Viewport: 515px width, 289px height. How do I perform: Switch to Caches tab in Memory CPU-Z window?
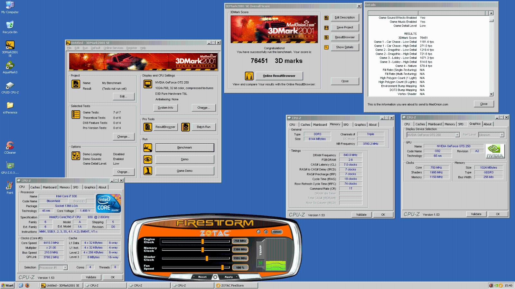[x=305, y=124]
